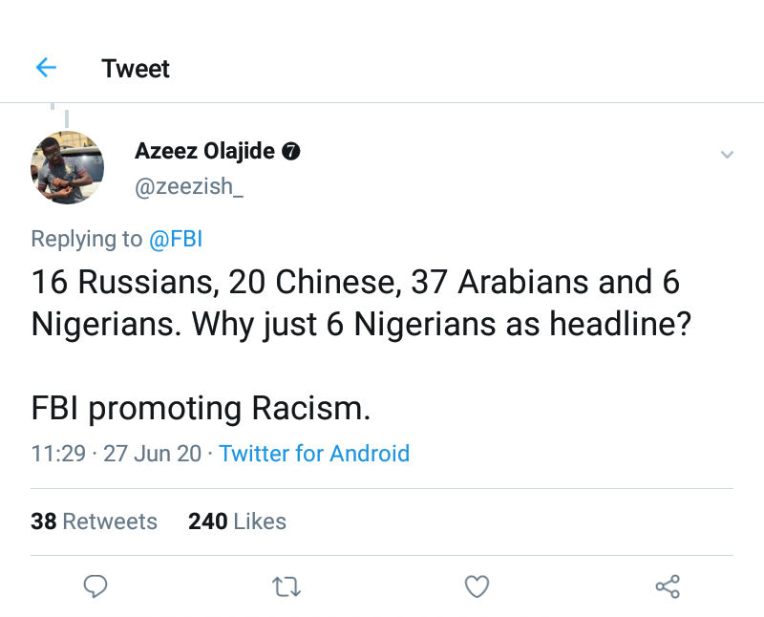
Task: Open Azeez Olajide's profile picture
Action: 67,167
